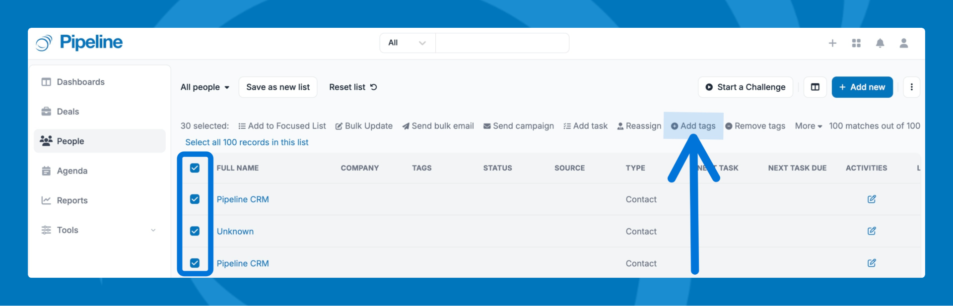Screen dimensions: 953x306
Task: Click the Send campaign action
Action: click(x=519, y=126)
